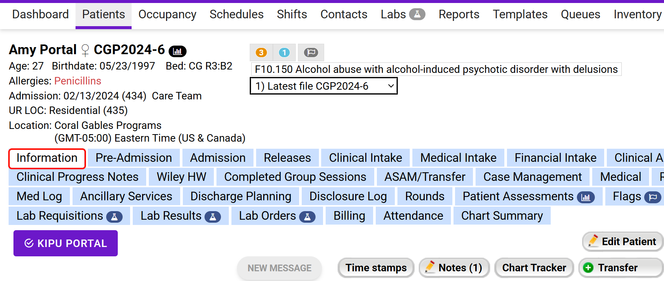The width and height of the screenshot is (664, 281).
Task: Click the flask icon beside Labs
Action: click(x=417, y=14)
